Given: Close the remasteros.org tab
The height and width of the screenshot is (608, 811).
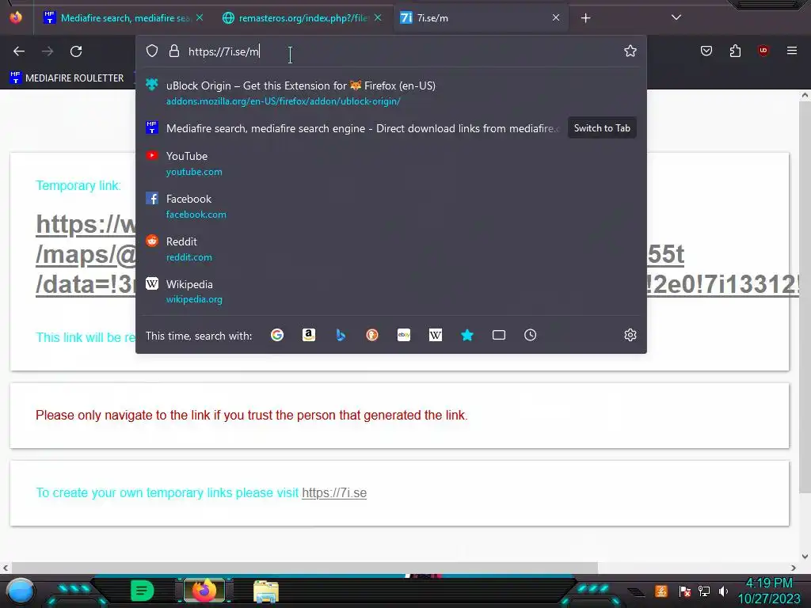Looking at the screenshot, I should [378, 17].
